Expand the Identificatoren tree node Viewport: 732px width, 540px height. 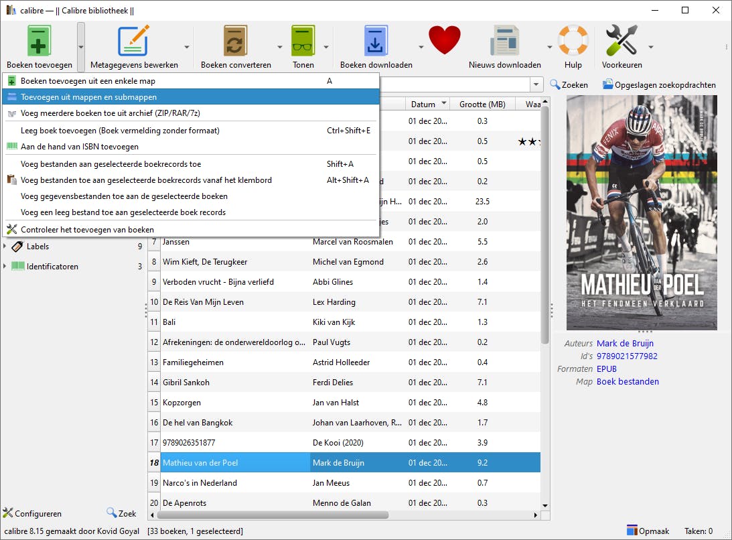click(x=5, y=266)
